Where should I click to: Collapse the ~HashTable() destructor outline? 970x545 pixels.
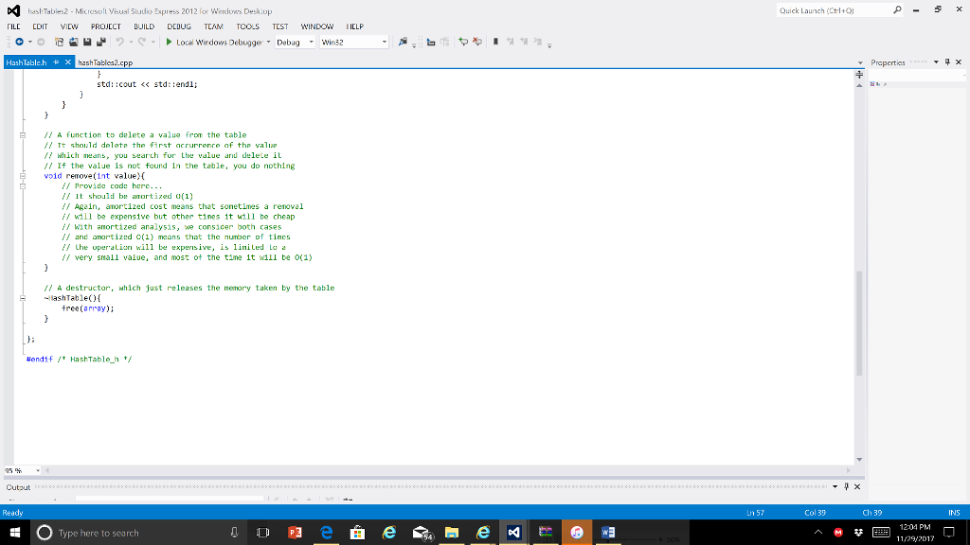pos(23,298)
